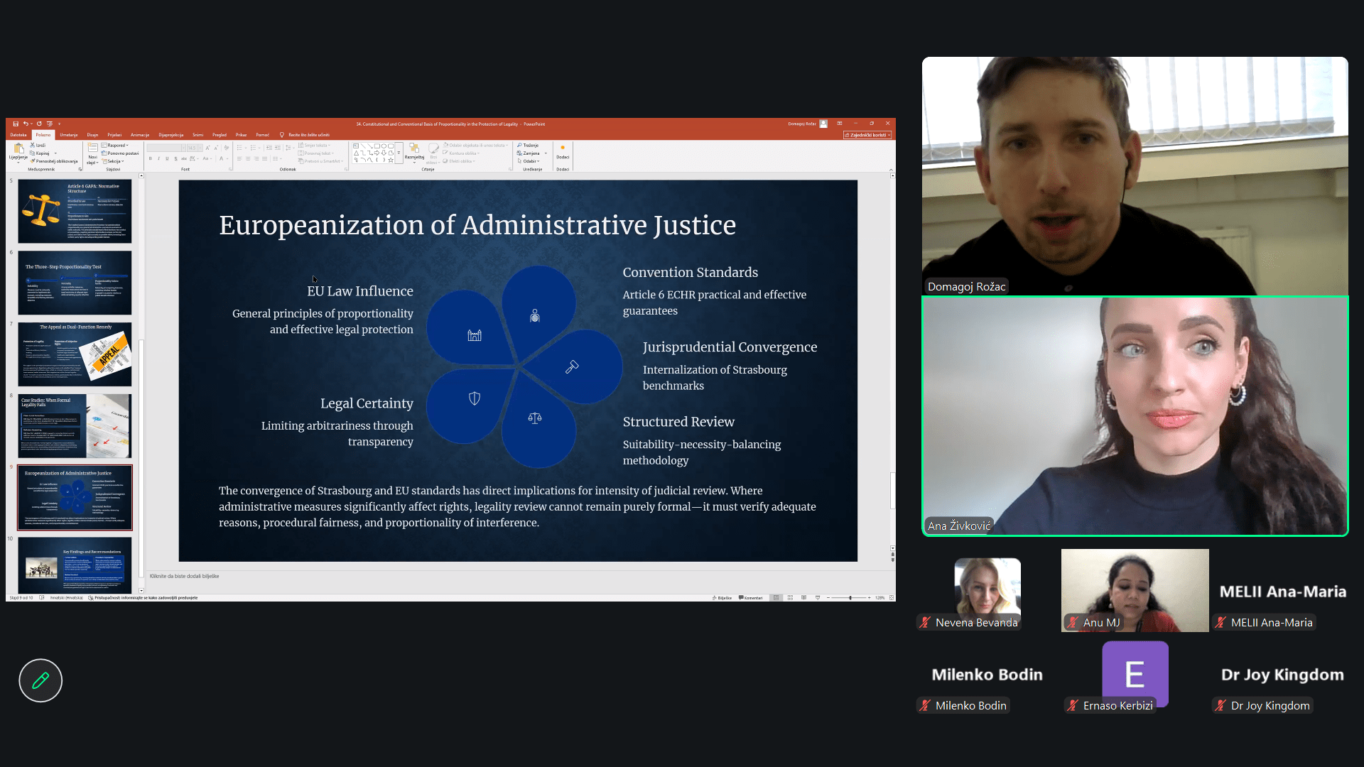Click the green pen annotation button
The image size is (1364, 767).
click(x=40, y=680)
